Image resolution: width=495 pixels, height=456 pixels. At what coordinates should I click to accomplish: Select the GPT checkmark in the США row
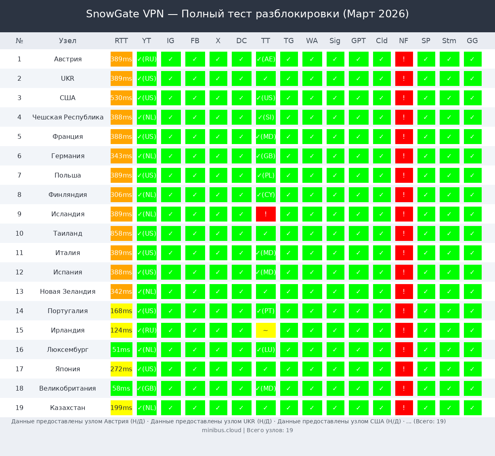(x=359, y=98)
